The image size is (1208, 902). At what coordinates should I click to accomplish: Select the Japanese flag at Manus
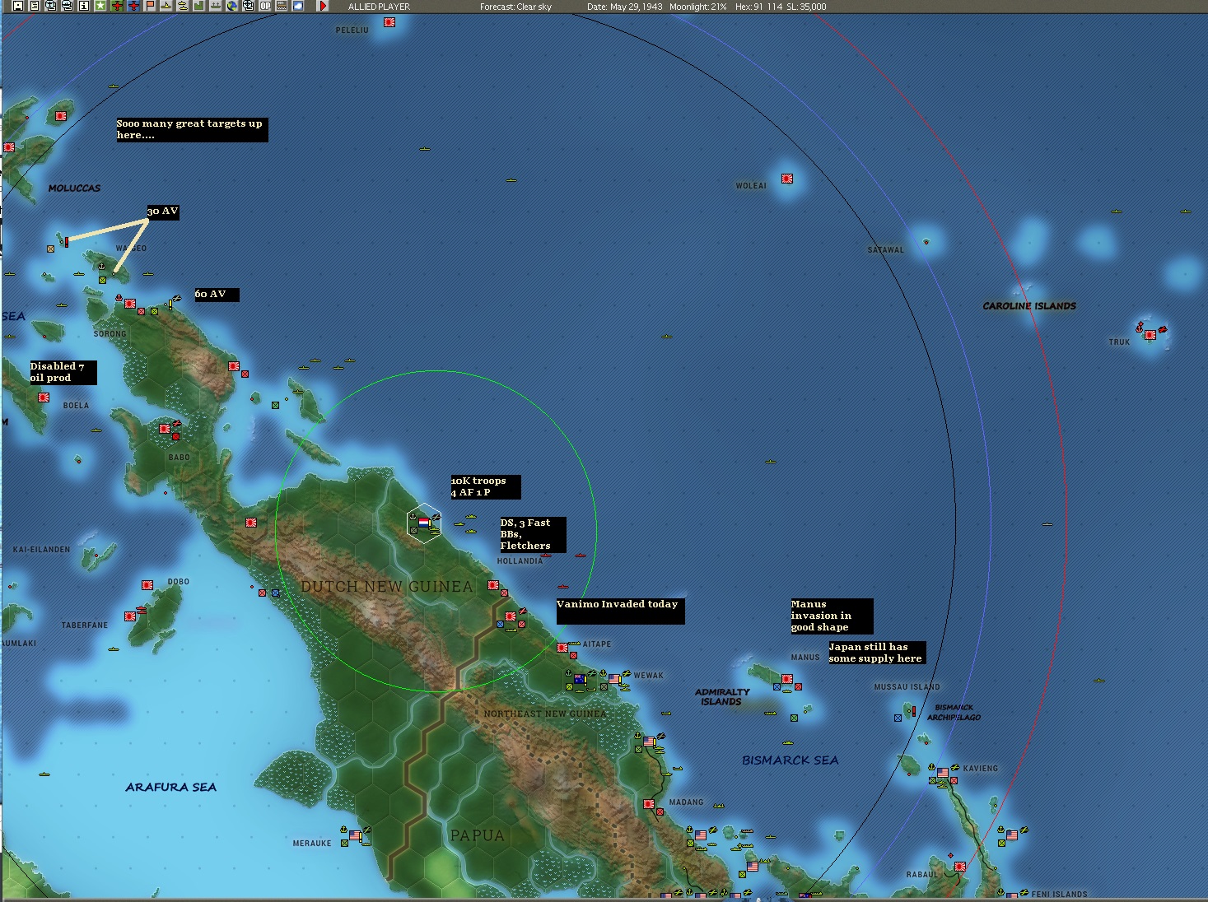pyautogui.click(x=787, y=679)
